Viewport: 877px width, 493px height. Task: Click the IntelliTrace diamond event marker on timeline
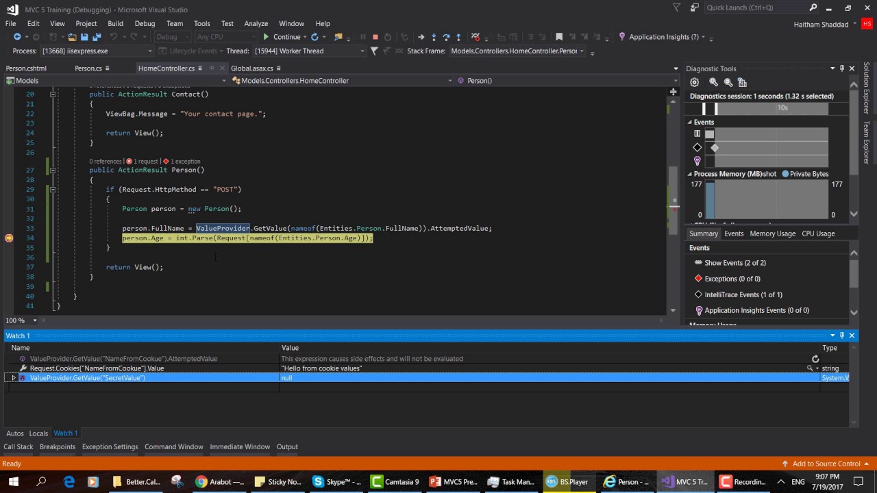pos(715,148)
